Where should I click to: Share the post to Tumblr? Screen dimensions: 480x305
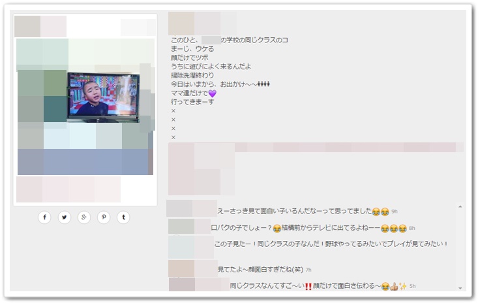click(x=124, y=217)
